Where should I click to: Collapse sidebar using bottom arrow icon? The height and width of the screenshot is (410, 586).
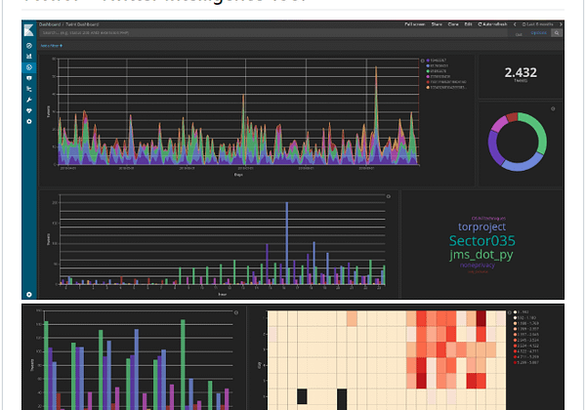coord(29,293)
